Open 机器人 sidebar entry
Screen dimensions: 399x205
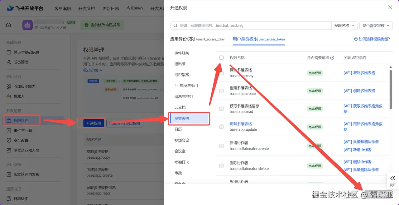point(19,96)
